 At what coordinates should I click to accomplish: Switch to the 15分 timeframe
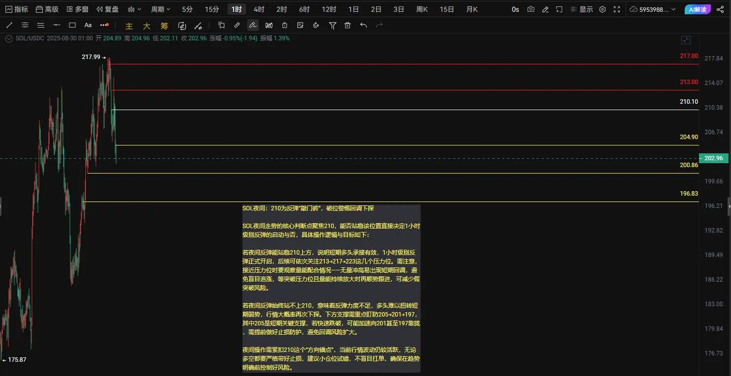[x=212, y=9]
